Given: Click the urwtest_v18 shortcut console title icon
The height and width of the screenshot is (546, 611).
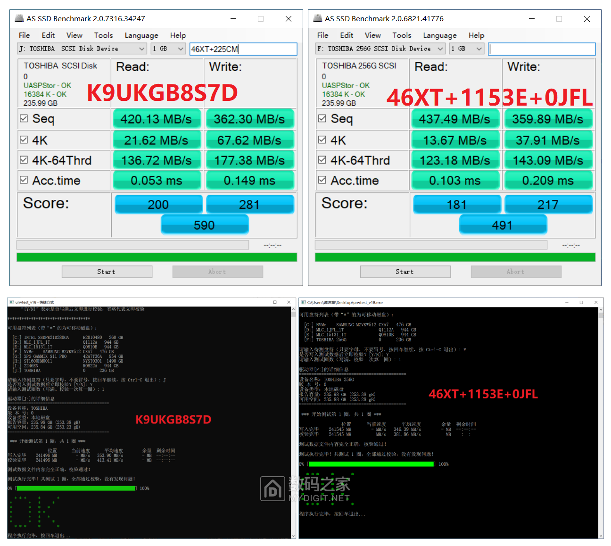Looking at the screenshot, I should point(12,302).
